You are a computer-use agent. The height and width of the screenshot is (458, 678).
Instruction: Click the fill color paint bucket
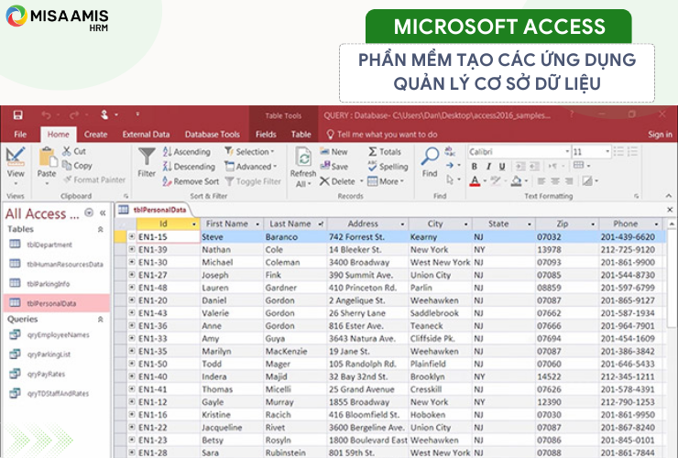pyautogui.click(x=516, y=180)
